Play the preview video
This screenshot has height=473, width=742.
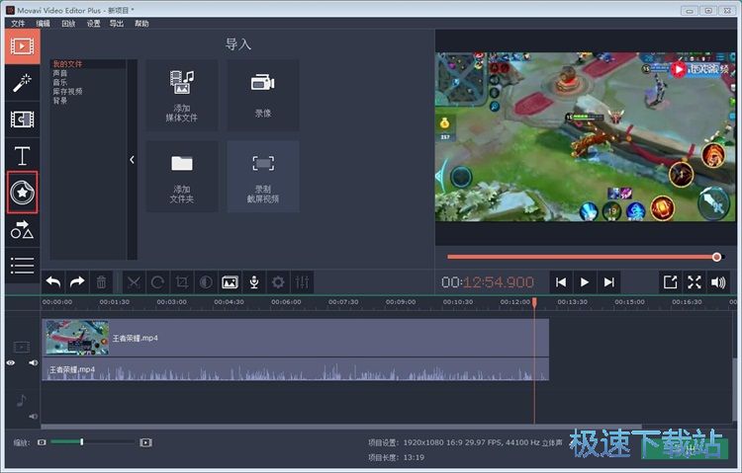click(x=585, y=282)
